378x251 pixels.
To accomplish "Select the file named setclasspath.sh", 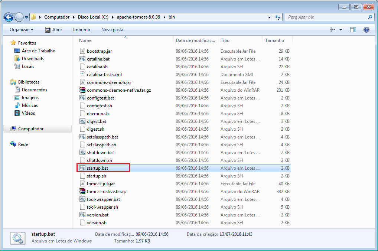I will pos(101,145).
